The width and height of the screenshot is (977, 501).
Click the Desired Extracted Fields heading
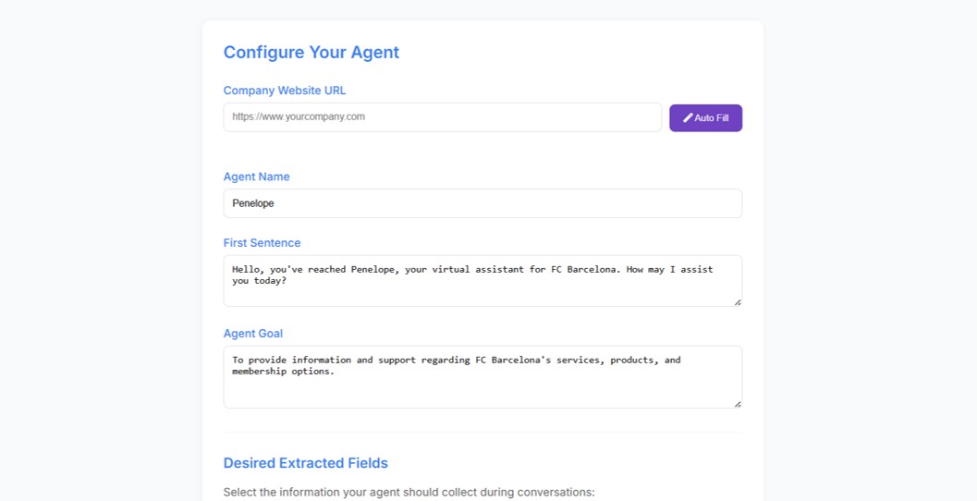coord(306,463)
